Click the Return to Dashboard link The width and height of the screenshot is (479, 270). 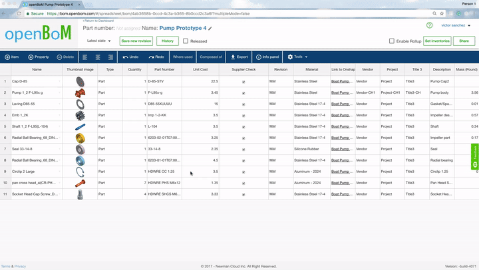tap(100, 21)
